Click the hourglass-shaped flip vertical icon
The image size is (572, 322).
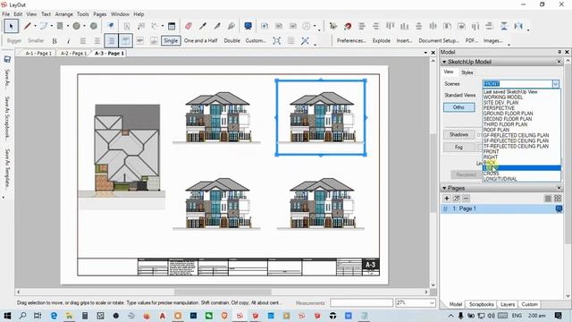tap(504, 26)
